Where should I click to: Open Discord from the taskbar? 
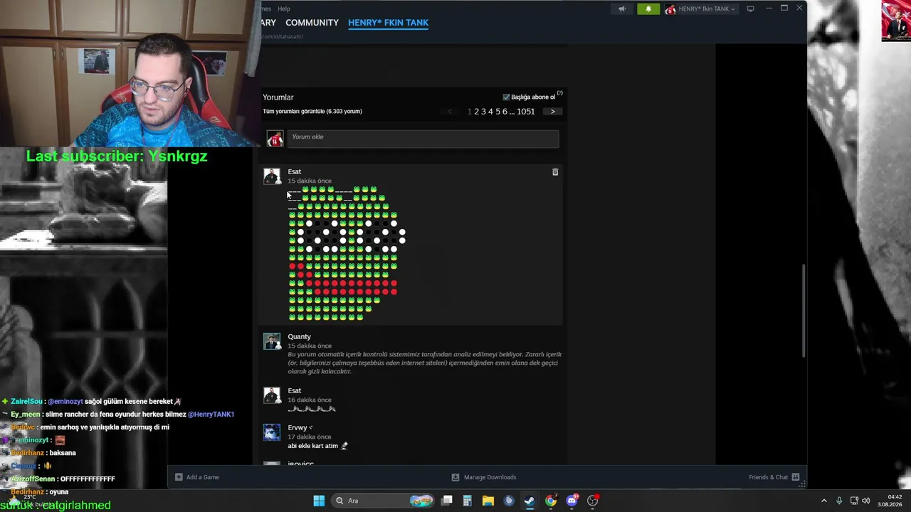coord(572,501)
